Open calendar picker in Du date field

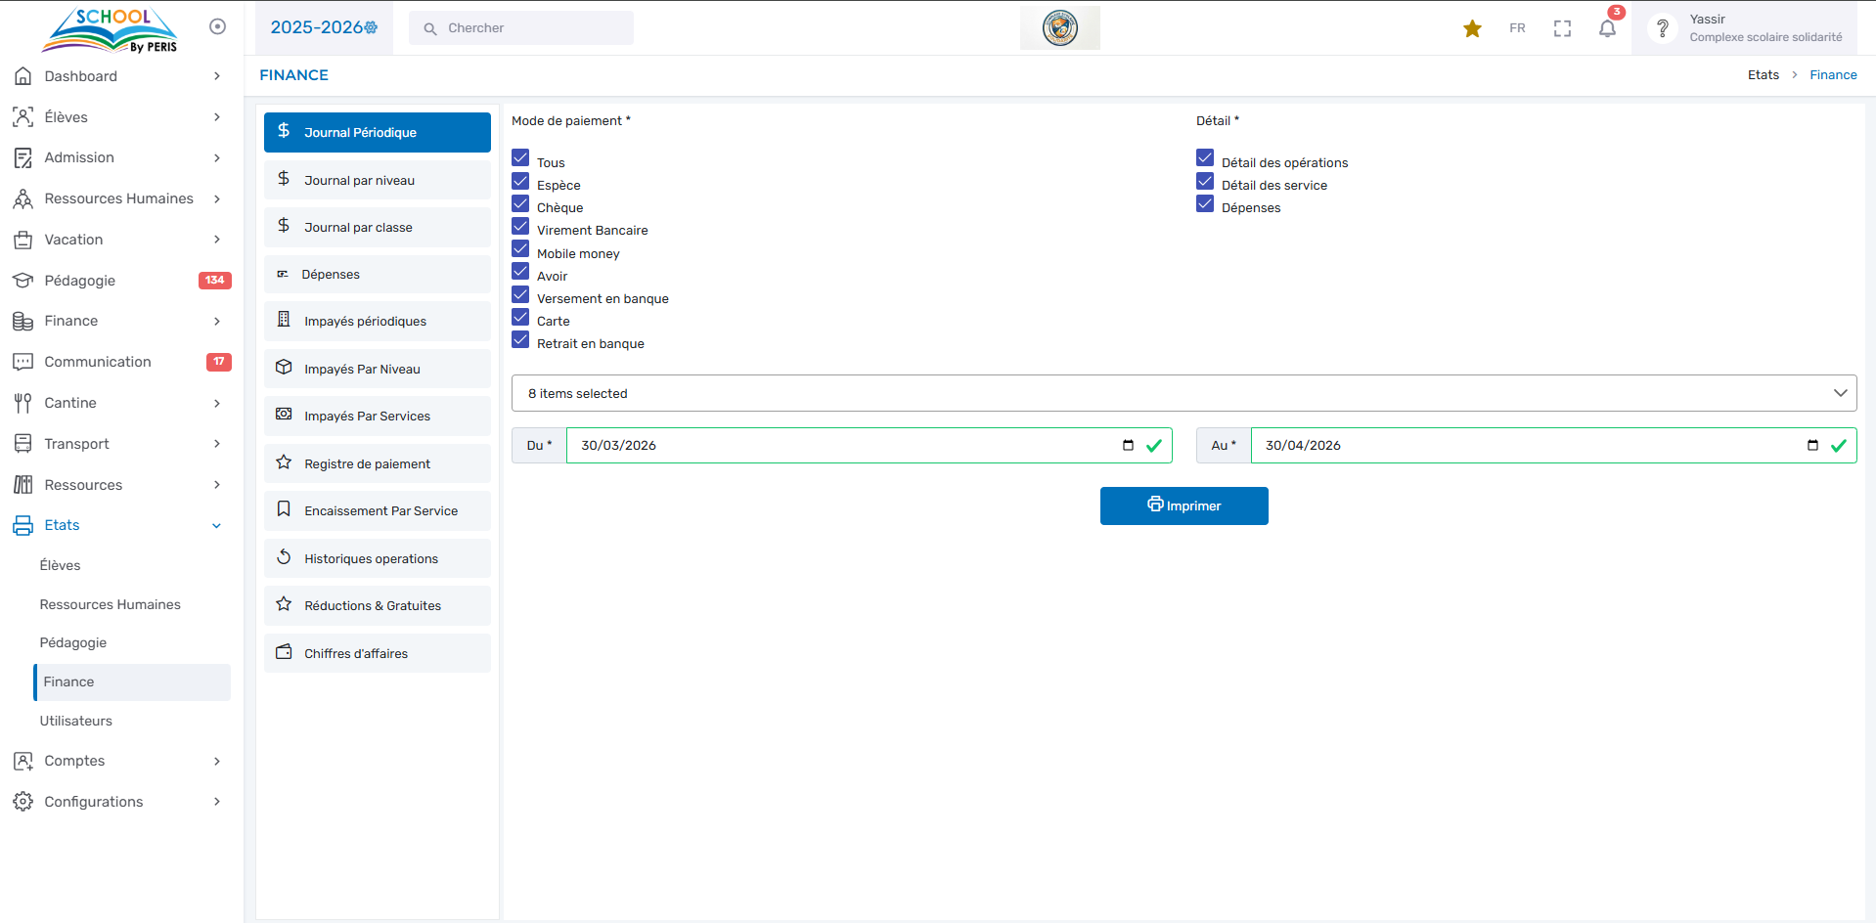pos(1128,445)
